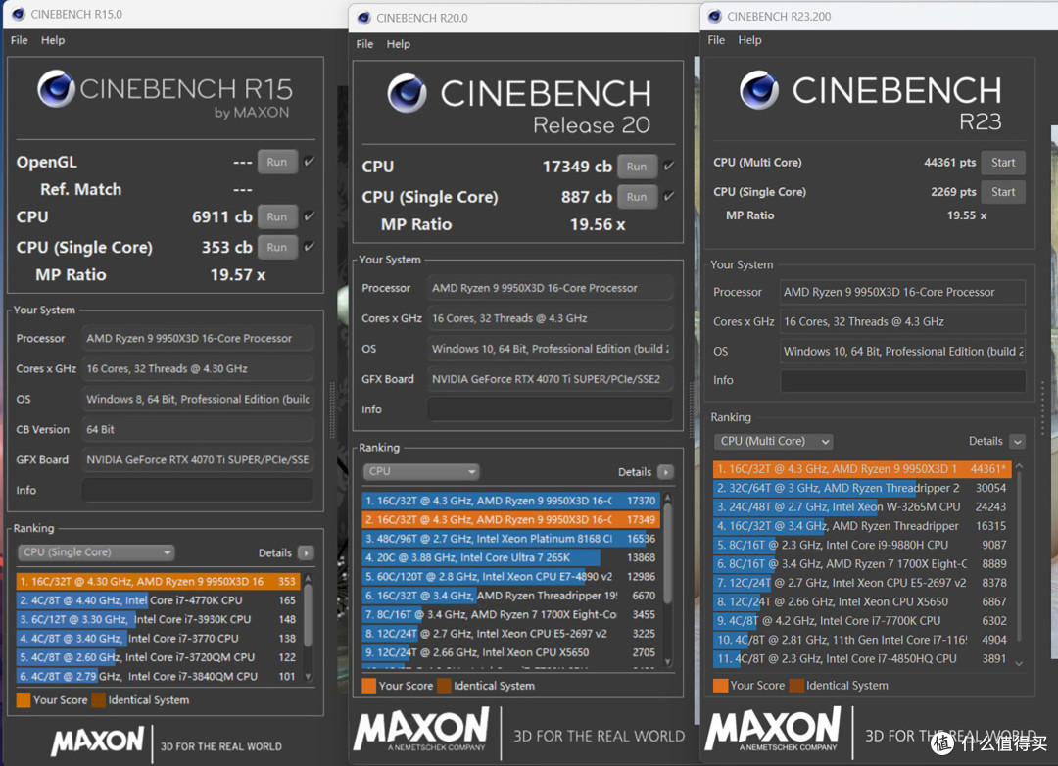Run the CPU test in R15
This screenshot has width=1058, height=766.
[276, 216]
